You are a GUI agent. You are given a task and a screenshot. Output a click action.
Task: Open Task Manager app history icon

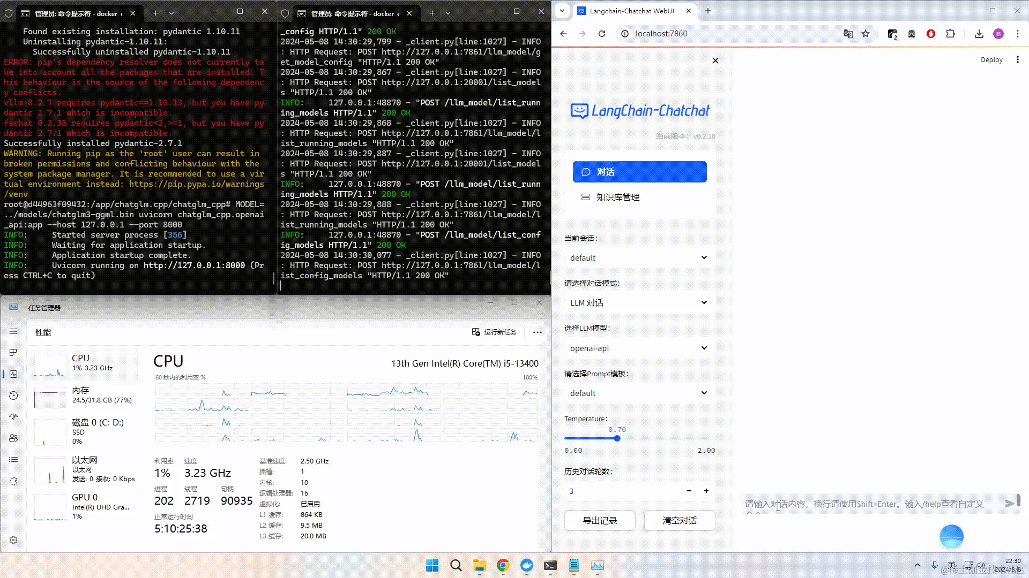pyautogui.click(x=13, y=396)
